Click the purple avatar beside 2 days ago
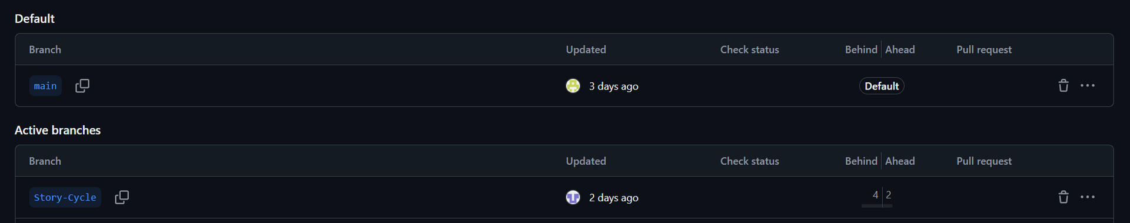The width and height of the screenshot is (1130, 223). pos(573,197)
